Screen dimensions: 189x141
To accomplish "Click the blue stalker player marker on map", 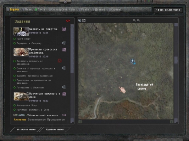I will click(132, 61).
